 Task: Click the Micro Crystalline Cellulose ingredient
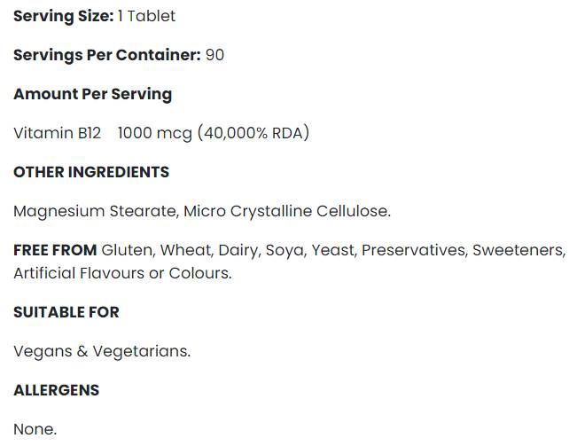pyautogui.click(x=286, y=211)
